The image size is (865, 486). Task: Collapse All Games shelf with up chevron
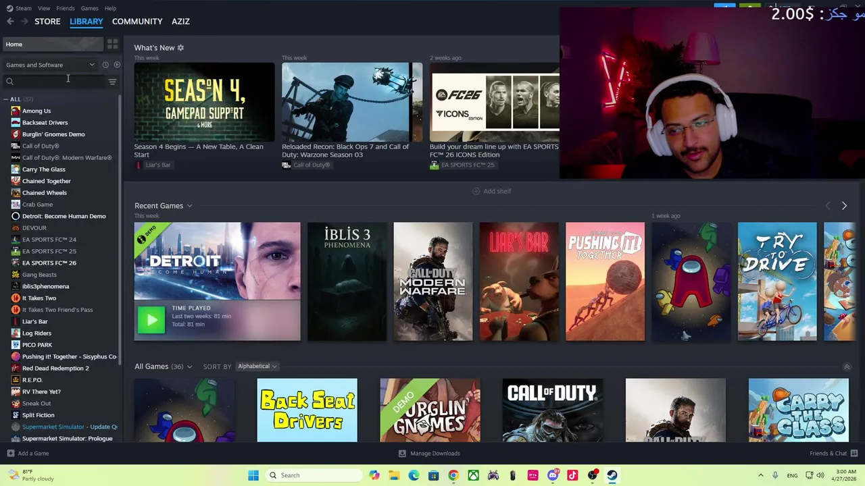pyautogui.click(x=847, y=367)
